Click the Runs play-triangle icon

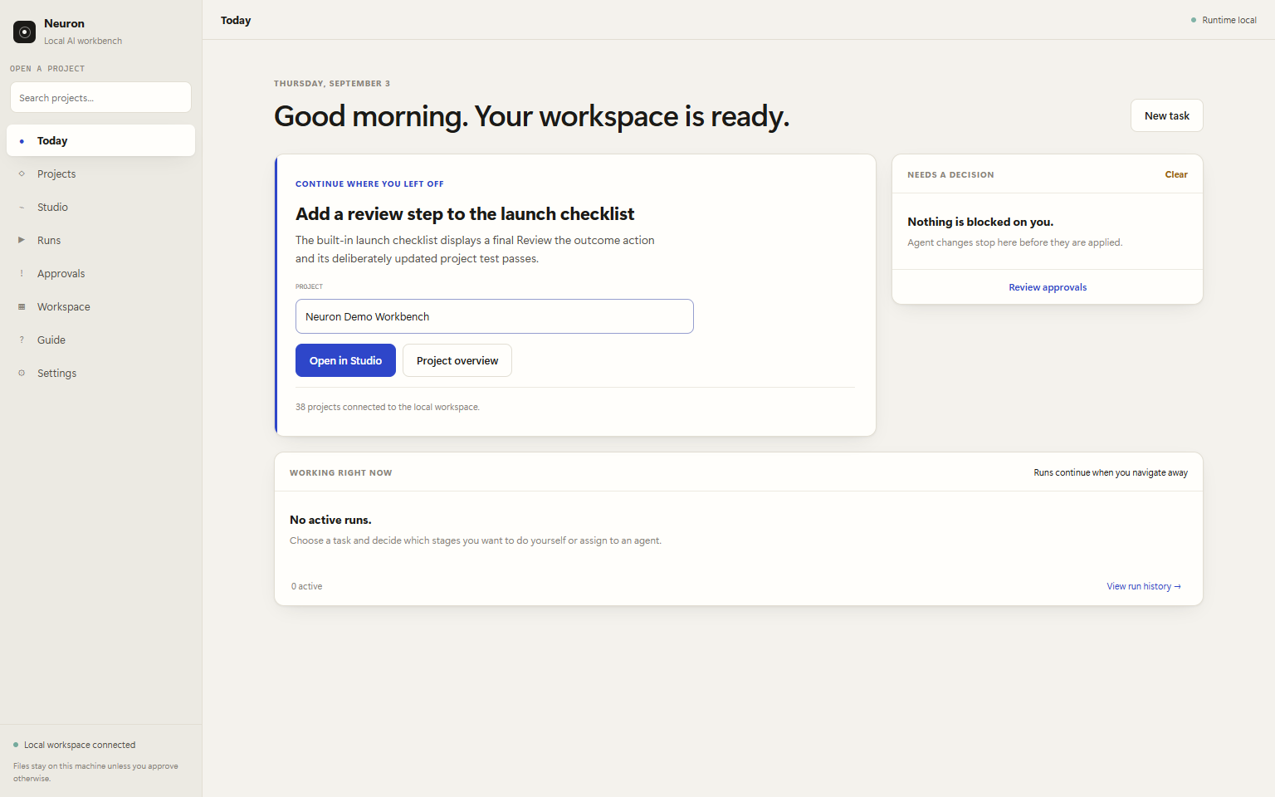coord(22,240)
